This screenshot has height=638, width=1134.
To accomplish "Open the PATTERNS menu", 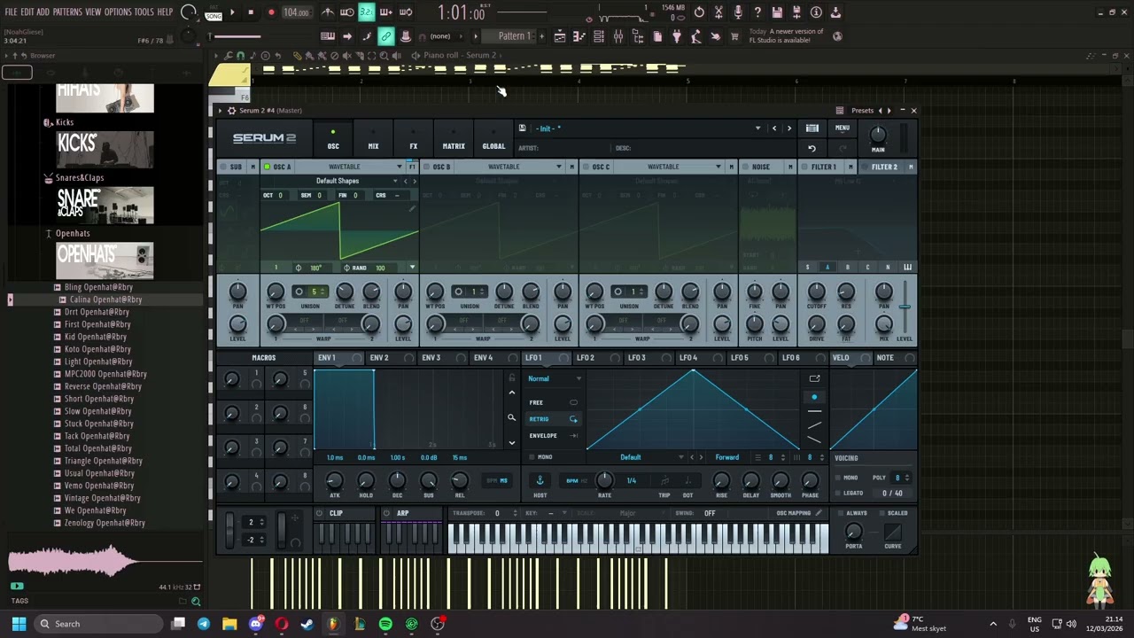I will (x=67, y=12).
